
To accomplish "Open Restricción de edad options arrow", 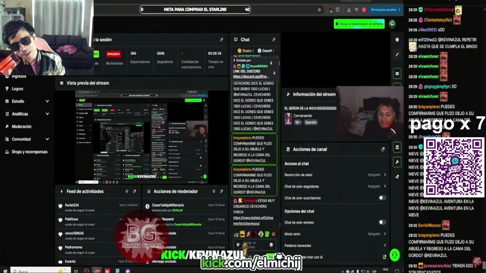I will (385, 175).
